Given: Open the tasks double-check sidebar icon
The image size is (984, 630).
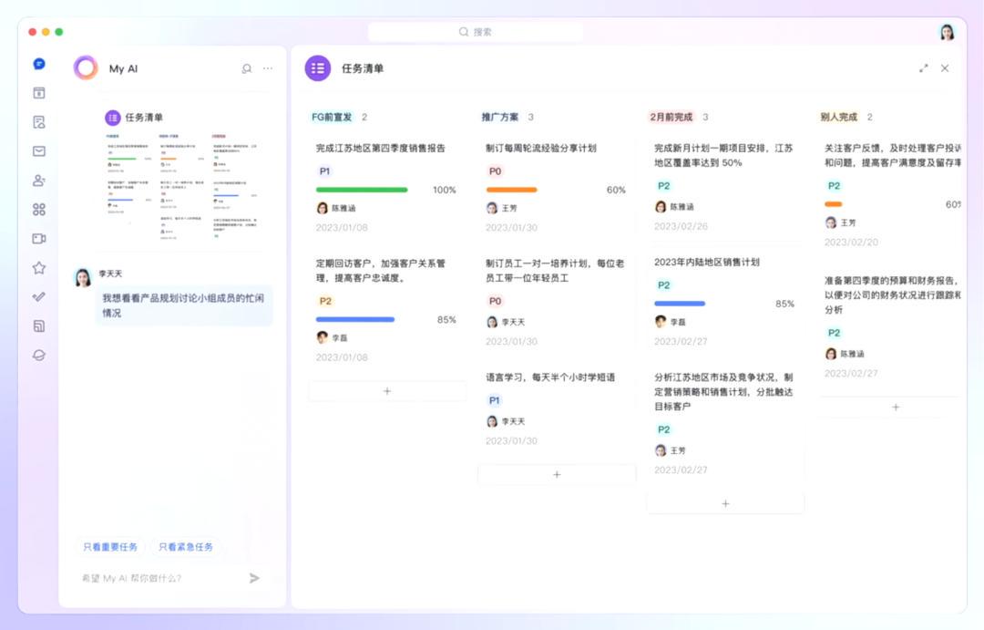Looking at the screenshot, I should point(39,296).
